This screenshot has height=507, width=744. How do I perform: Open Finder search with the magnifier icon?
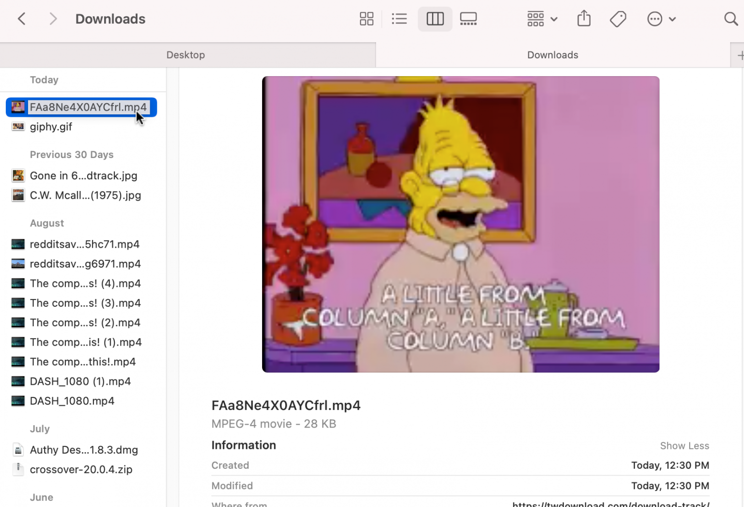[730, 18]
